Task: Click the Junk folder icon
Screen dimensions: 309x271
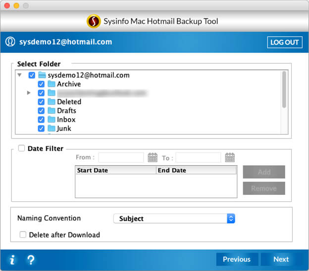Action: coord(51,128)
